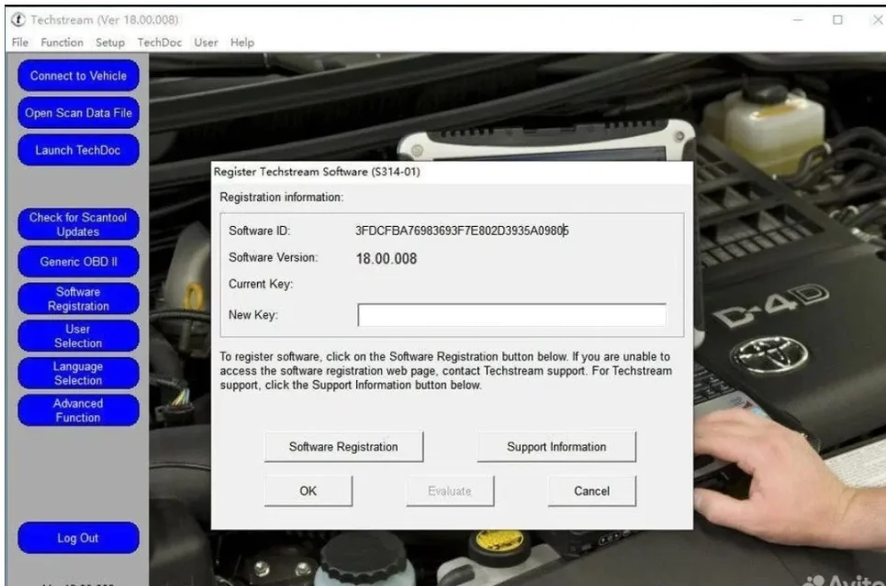Click the dialog's Software Registration button
This screenshot has width=886, height=586.
(x=343, y=447)
